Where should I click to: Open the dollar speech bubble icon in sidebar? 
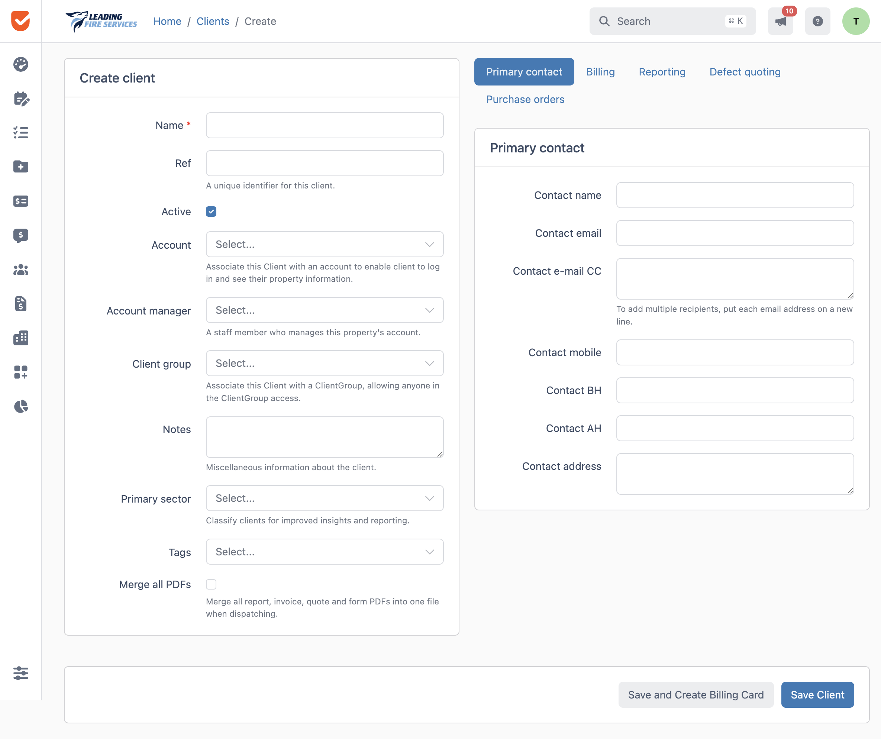20,235
